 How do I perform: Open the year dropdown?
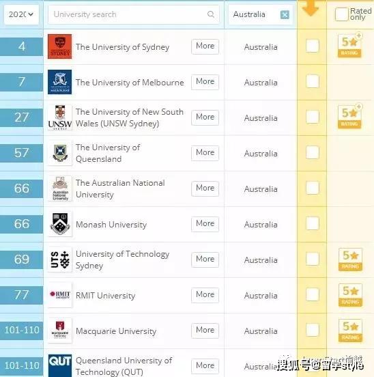21,14
